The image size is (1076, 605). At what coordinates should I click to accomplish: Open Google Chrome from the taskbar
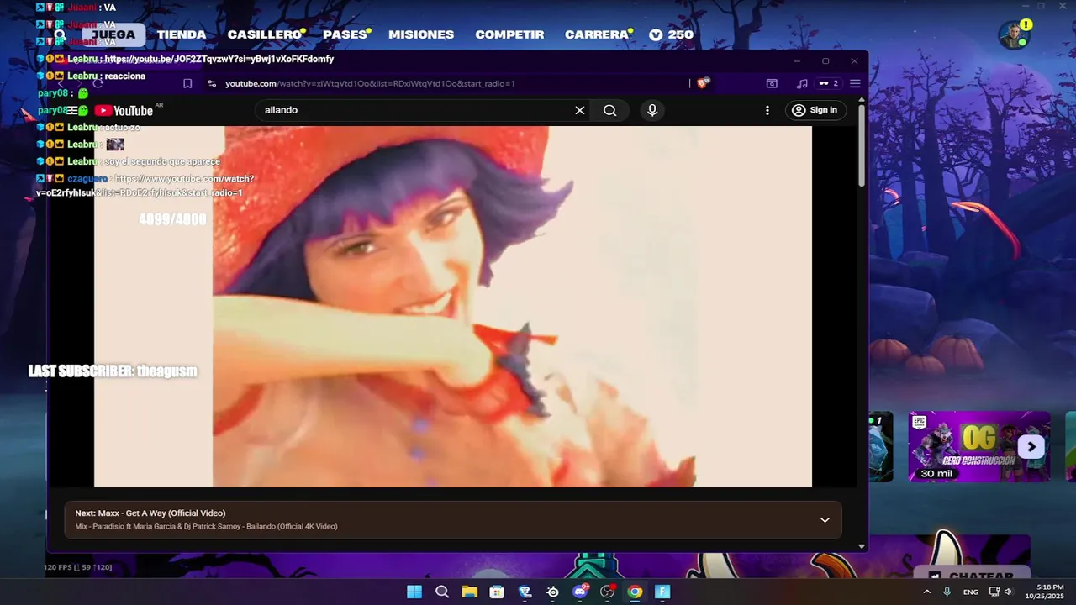point(635,592)
